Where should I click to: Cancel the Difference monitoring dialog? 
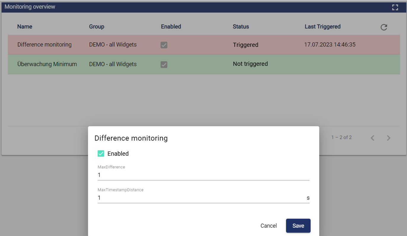269,226
